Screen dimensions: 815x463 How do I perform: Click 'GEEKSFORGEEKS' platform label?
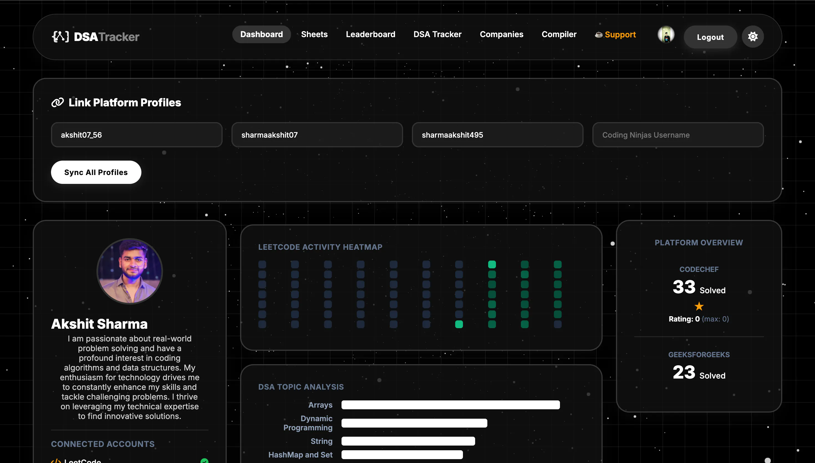pos(699,354)
